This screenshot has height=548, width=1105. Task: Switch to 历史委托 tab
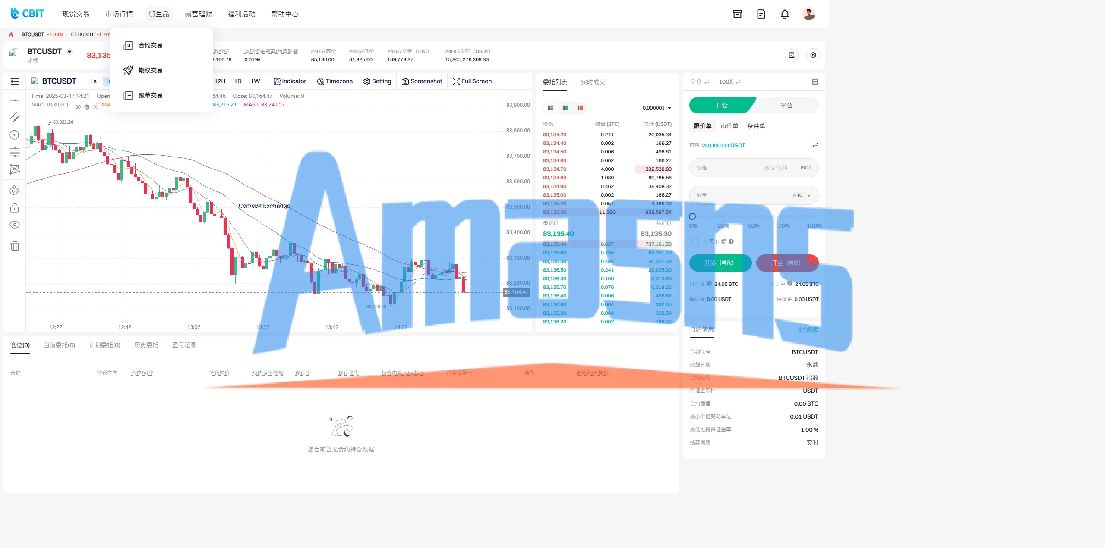(x=146, y=345)
